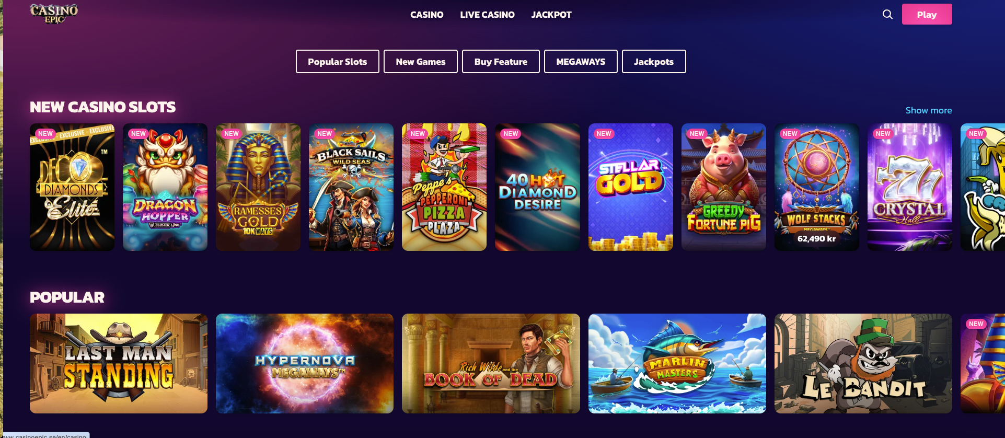Open Stellar Gold game thumbnail
Screen dimensions: 1005x438
631,187
